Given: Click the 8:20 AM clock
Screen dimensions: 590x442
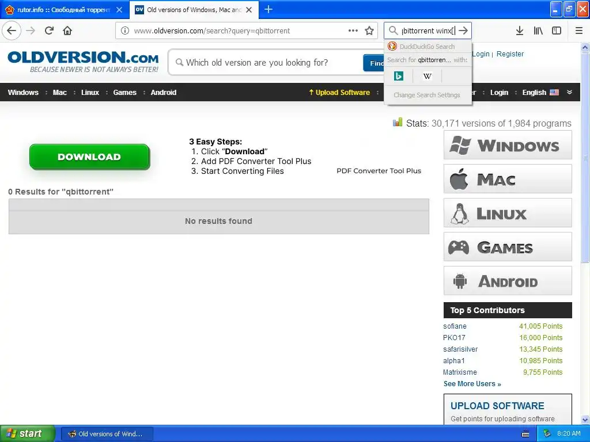Looking at the screenshot, I should coord(569,433).
